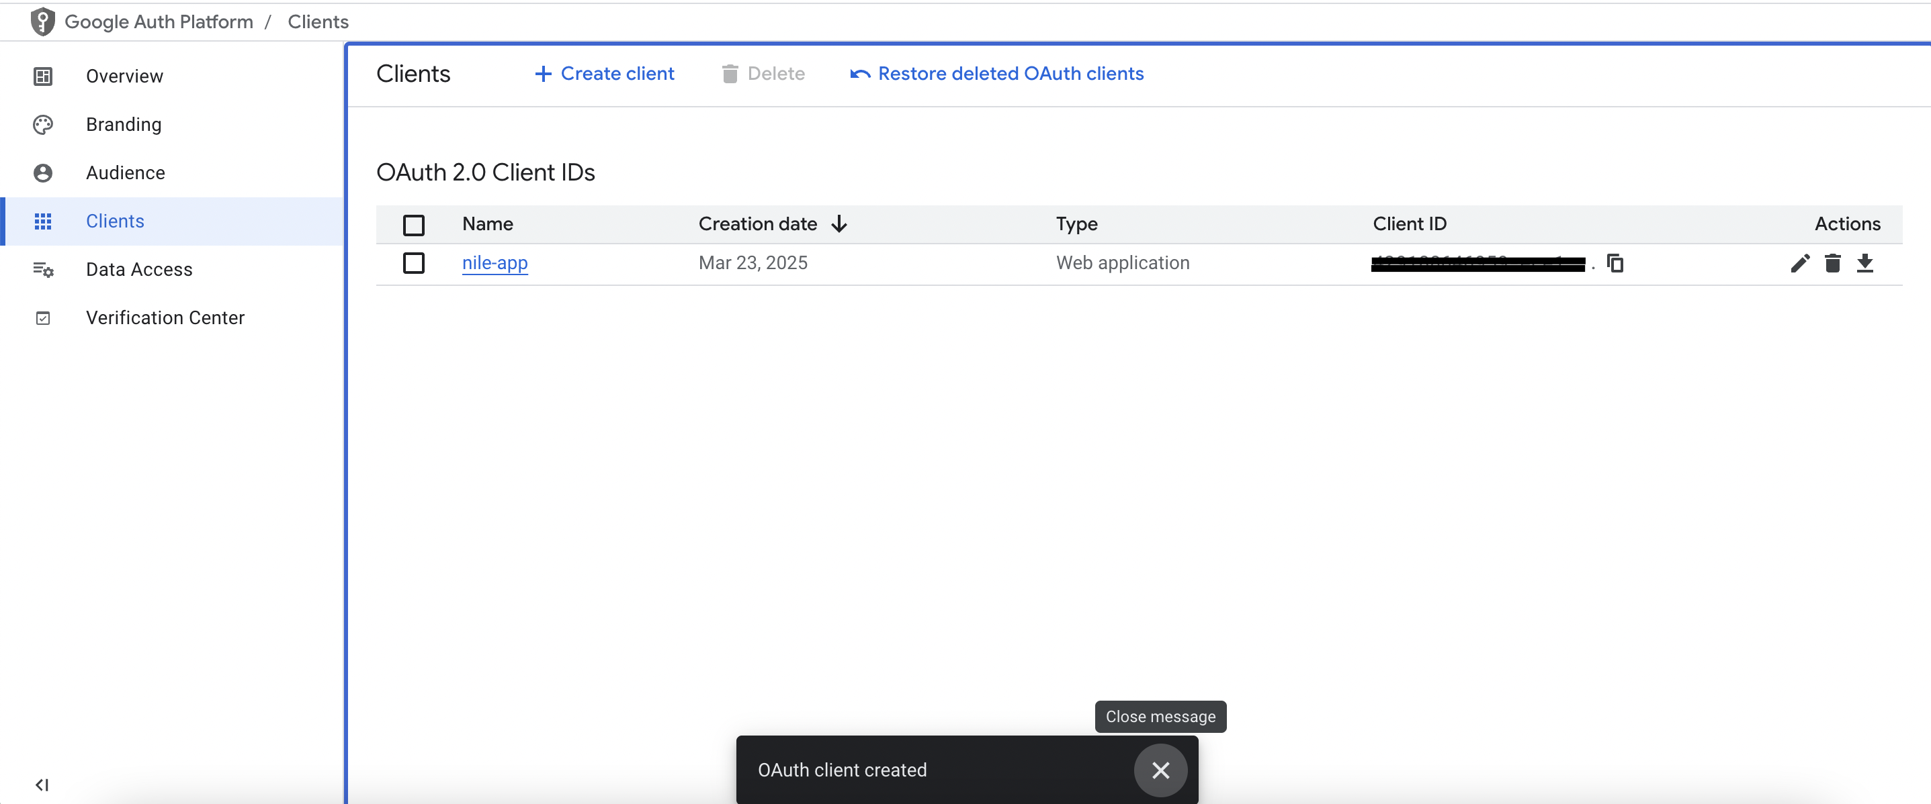Edit the nile-app OAuth client
1931x804 pixels.
[x=1800, y=264]
